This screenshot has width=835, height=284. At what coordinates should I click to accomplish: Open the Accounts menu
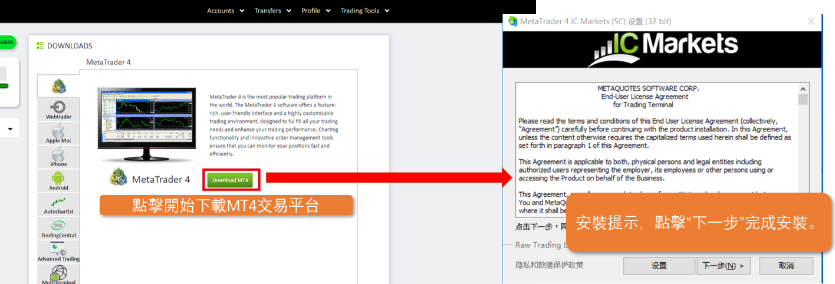[x=221, y=11]
